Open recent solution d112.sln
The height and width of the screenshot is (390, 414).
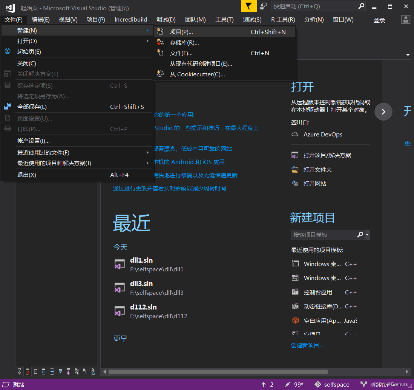pos(151,311)
